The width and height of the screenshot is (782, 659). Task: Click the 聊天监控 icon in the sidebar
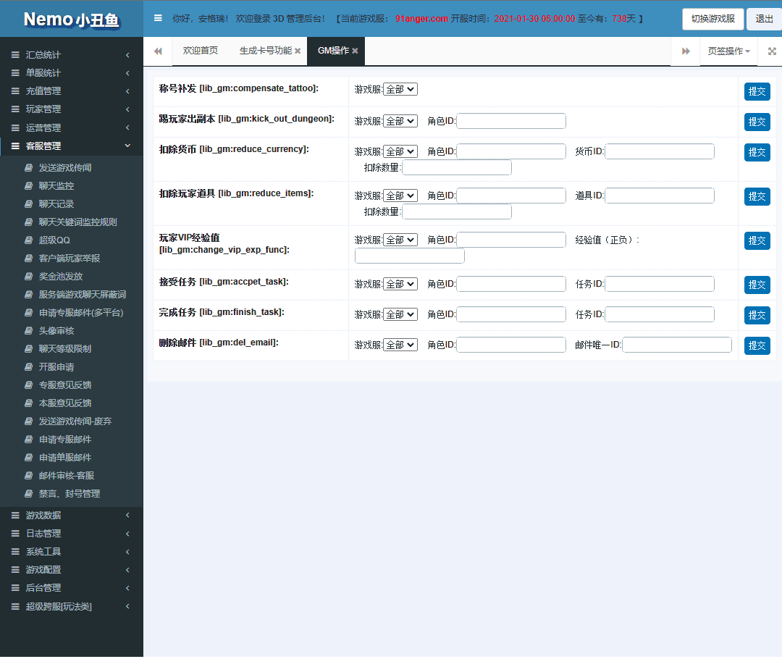tap(29, 185)
